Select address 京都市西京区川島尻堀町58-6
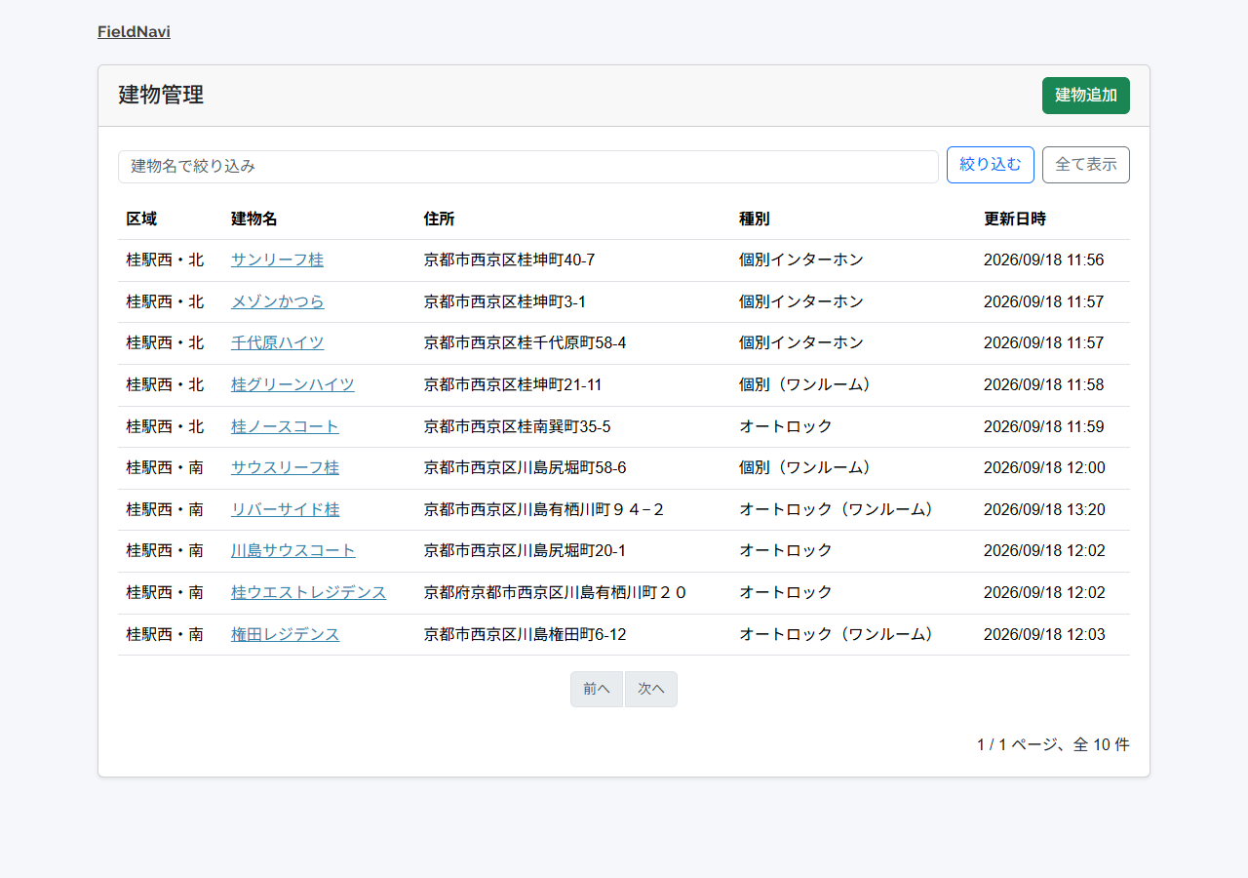This screenshot has height=878, width=1248. 525,468
